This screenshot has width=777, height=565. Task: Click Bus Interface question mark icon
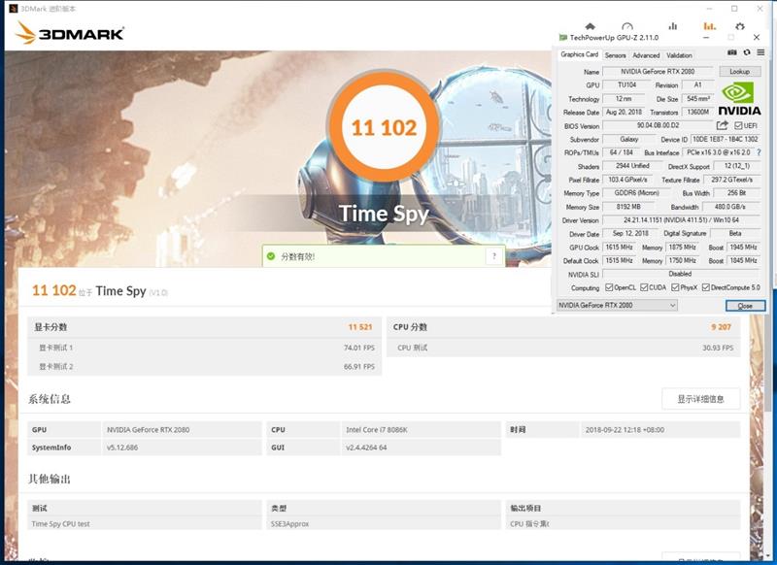(759, 152)
